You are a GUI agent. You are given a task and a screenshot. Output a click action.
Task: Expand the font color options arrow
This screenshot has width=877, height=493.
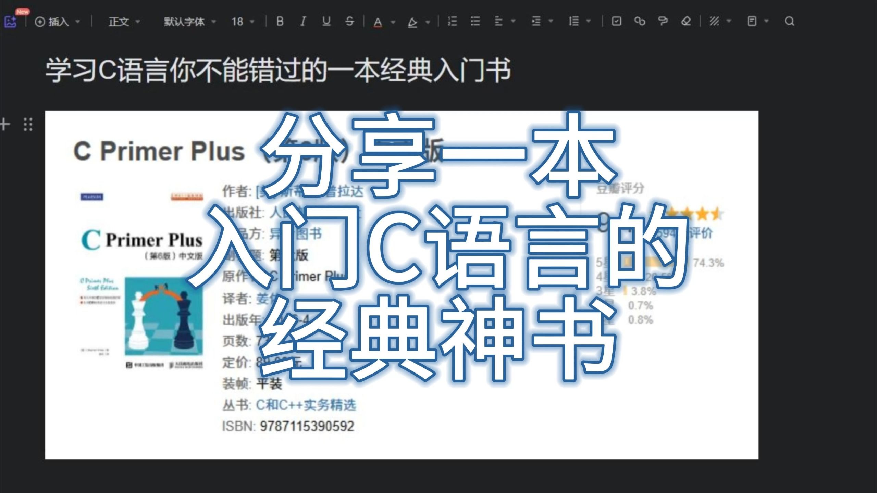point(393,22)
